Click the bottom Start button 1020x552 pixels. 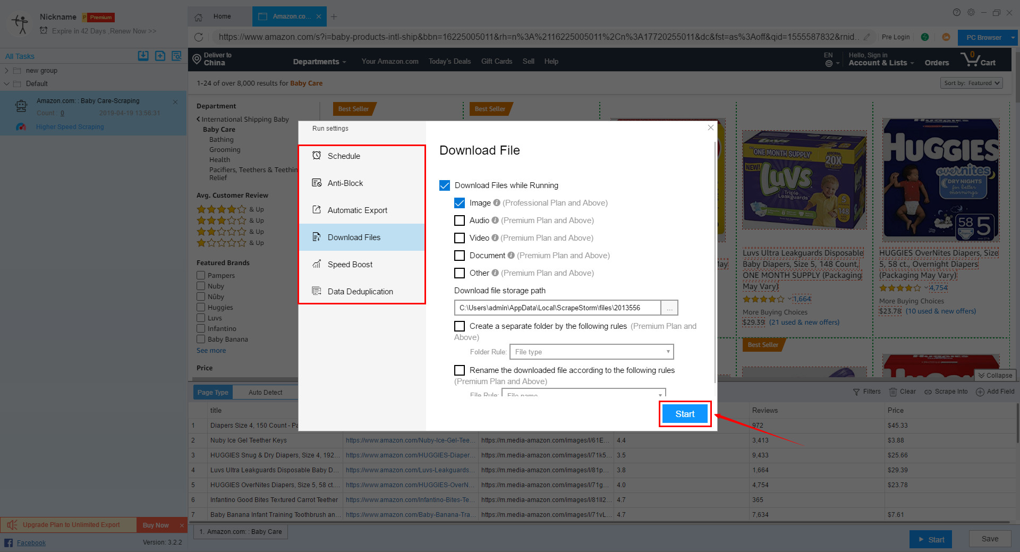(x=931, y=539)
